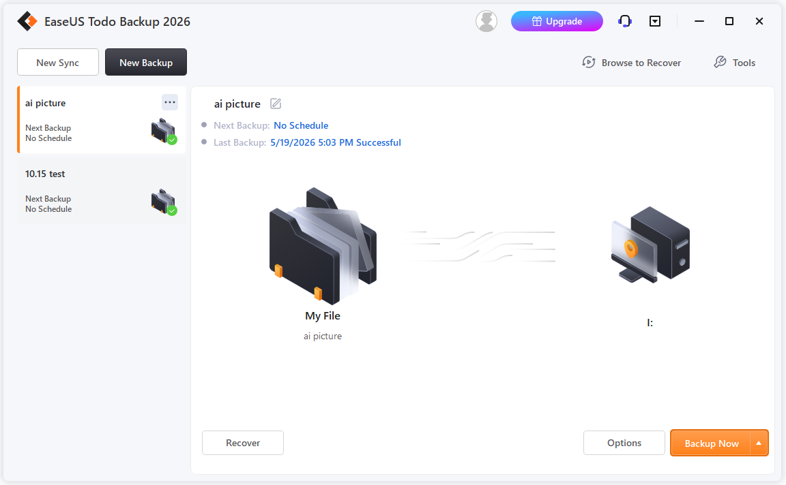786x485 pixels.
Task: Click the ai picture heading in detail panel
Action: [x=237, y=104]
